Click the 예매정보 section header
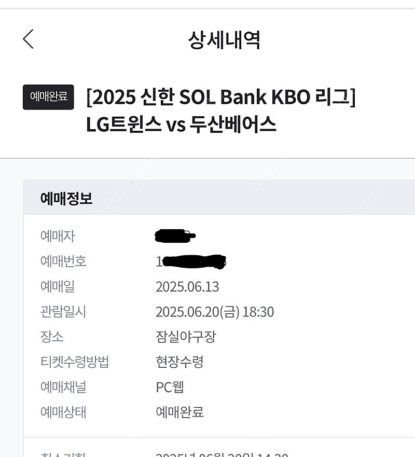The width and height of the screenshot is (415, 457). [x=66, y=199]
